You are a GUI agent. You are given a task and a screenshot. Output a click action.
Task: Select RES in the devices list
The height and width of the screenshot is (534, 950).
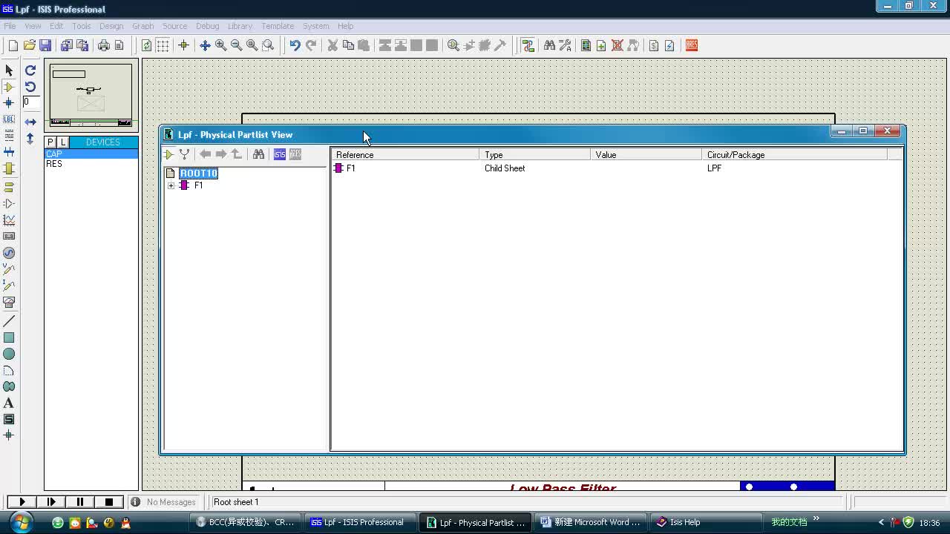pos(91,164)
